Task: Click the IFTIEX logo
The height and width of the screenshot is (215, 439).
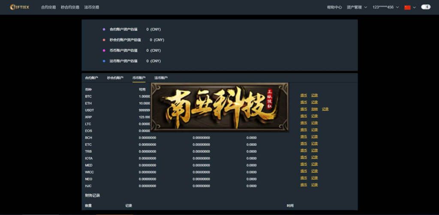Action: tap(20, 7)
